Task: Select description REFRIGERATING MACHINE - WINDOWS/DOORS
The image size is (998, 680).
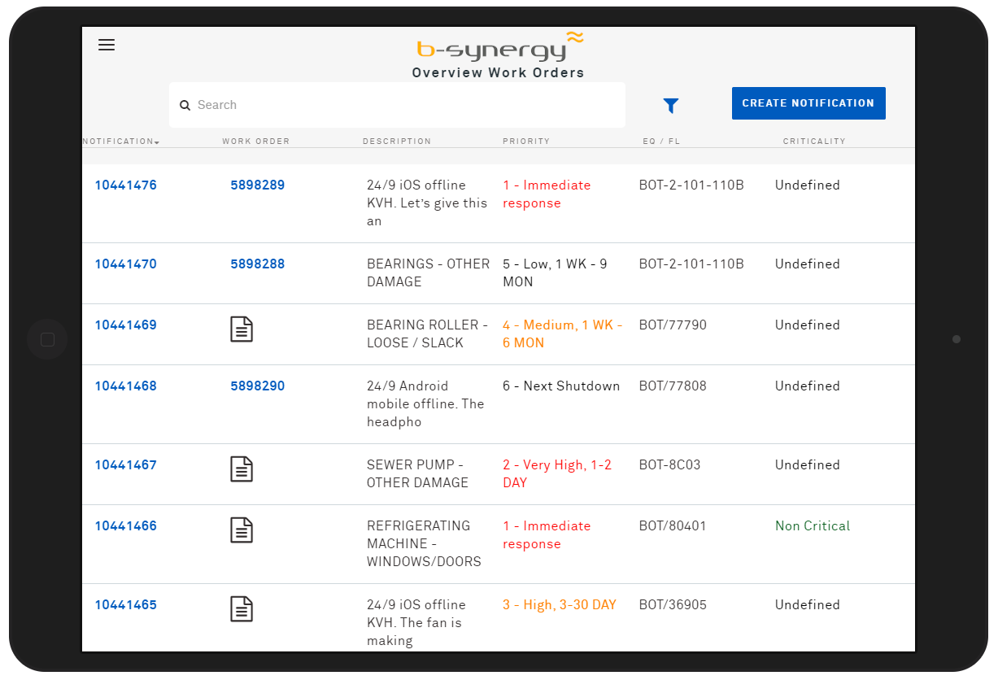Action: (x=425, y=544)
